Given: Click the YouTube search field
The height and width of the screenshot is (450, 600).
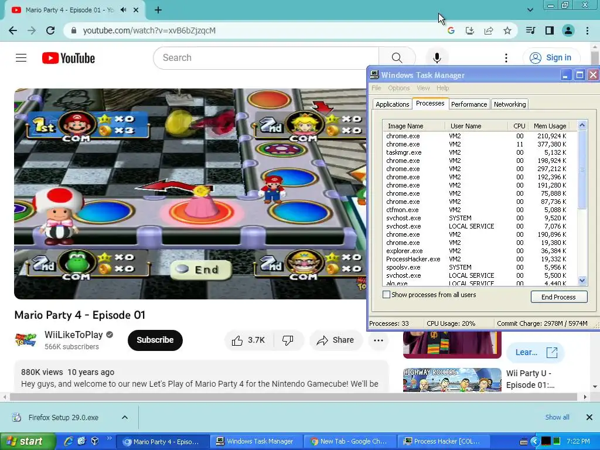Looking at the screenshot, I should point(267,58).
